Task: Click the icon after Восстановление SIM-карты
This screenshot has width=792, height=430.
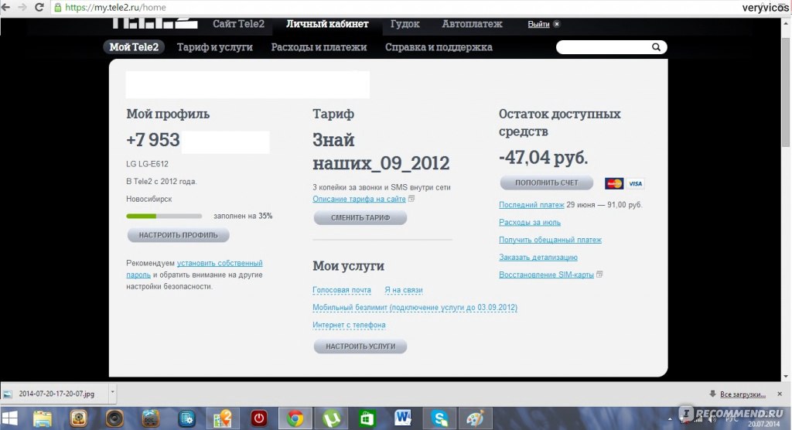Action: 599,275
